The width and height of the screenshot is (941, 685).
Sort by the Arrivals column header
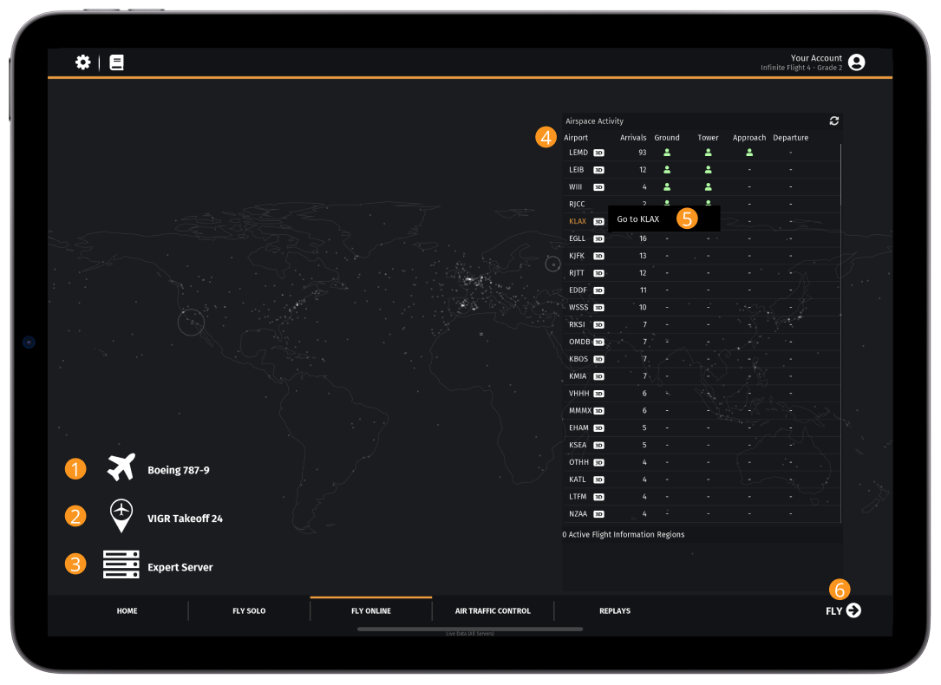coord(633,138)
